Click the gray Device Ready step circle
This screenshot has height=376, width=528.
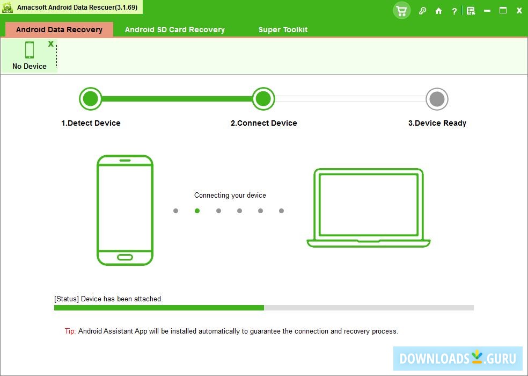click(x=437, y=99)
